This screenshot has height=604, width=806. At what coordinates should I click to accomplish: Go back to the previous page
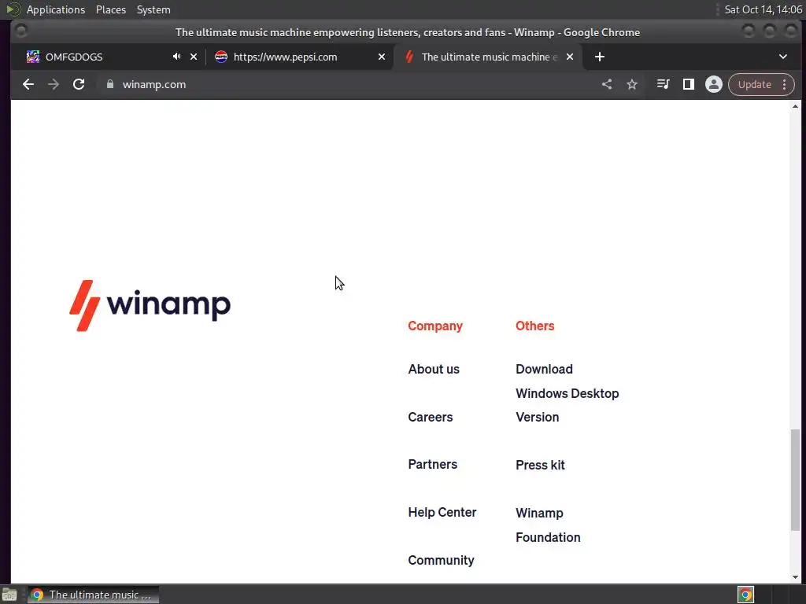click(x=28, y=84)
